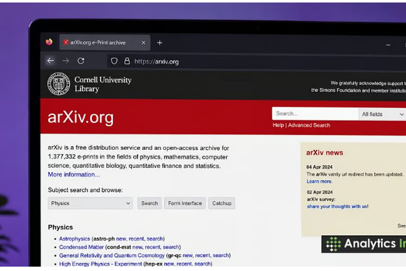The width and height of the screenshot is (406, 271).
Task: Open recent astro-ph listings
Action: point(136,239)
